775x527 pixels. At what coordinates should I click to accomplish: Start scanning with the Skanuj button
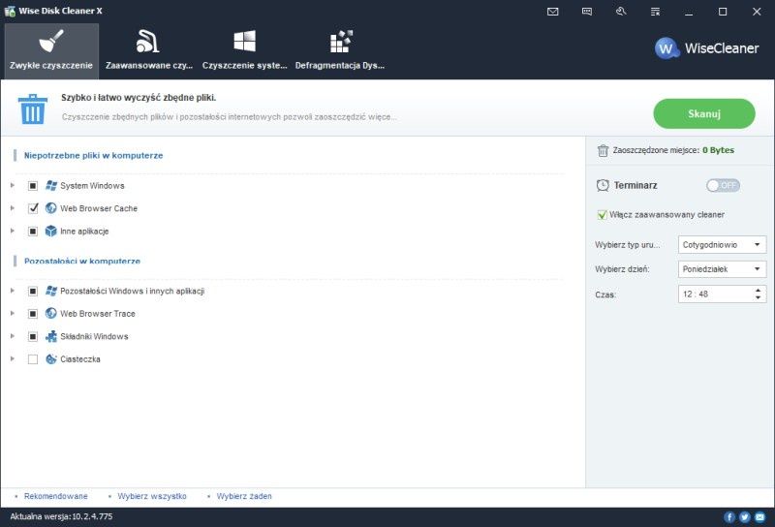704,113
